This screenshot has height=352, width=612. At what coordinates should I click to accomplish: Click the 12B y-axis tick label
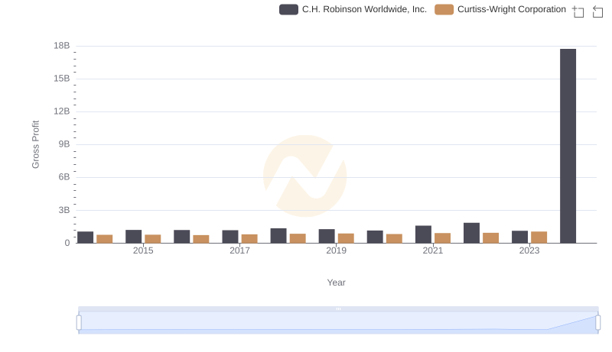pyautogui.click(x=62, y=111)
